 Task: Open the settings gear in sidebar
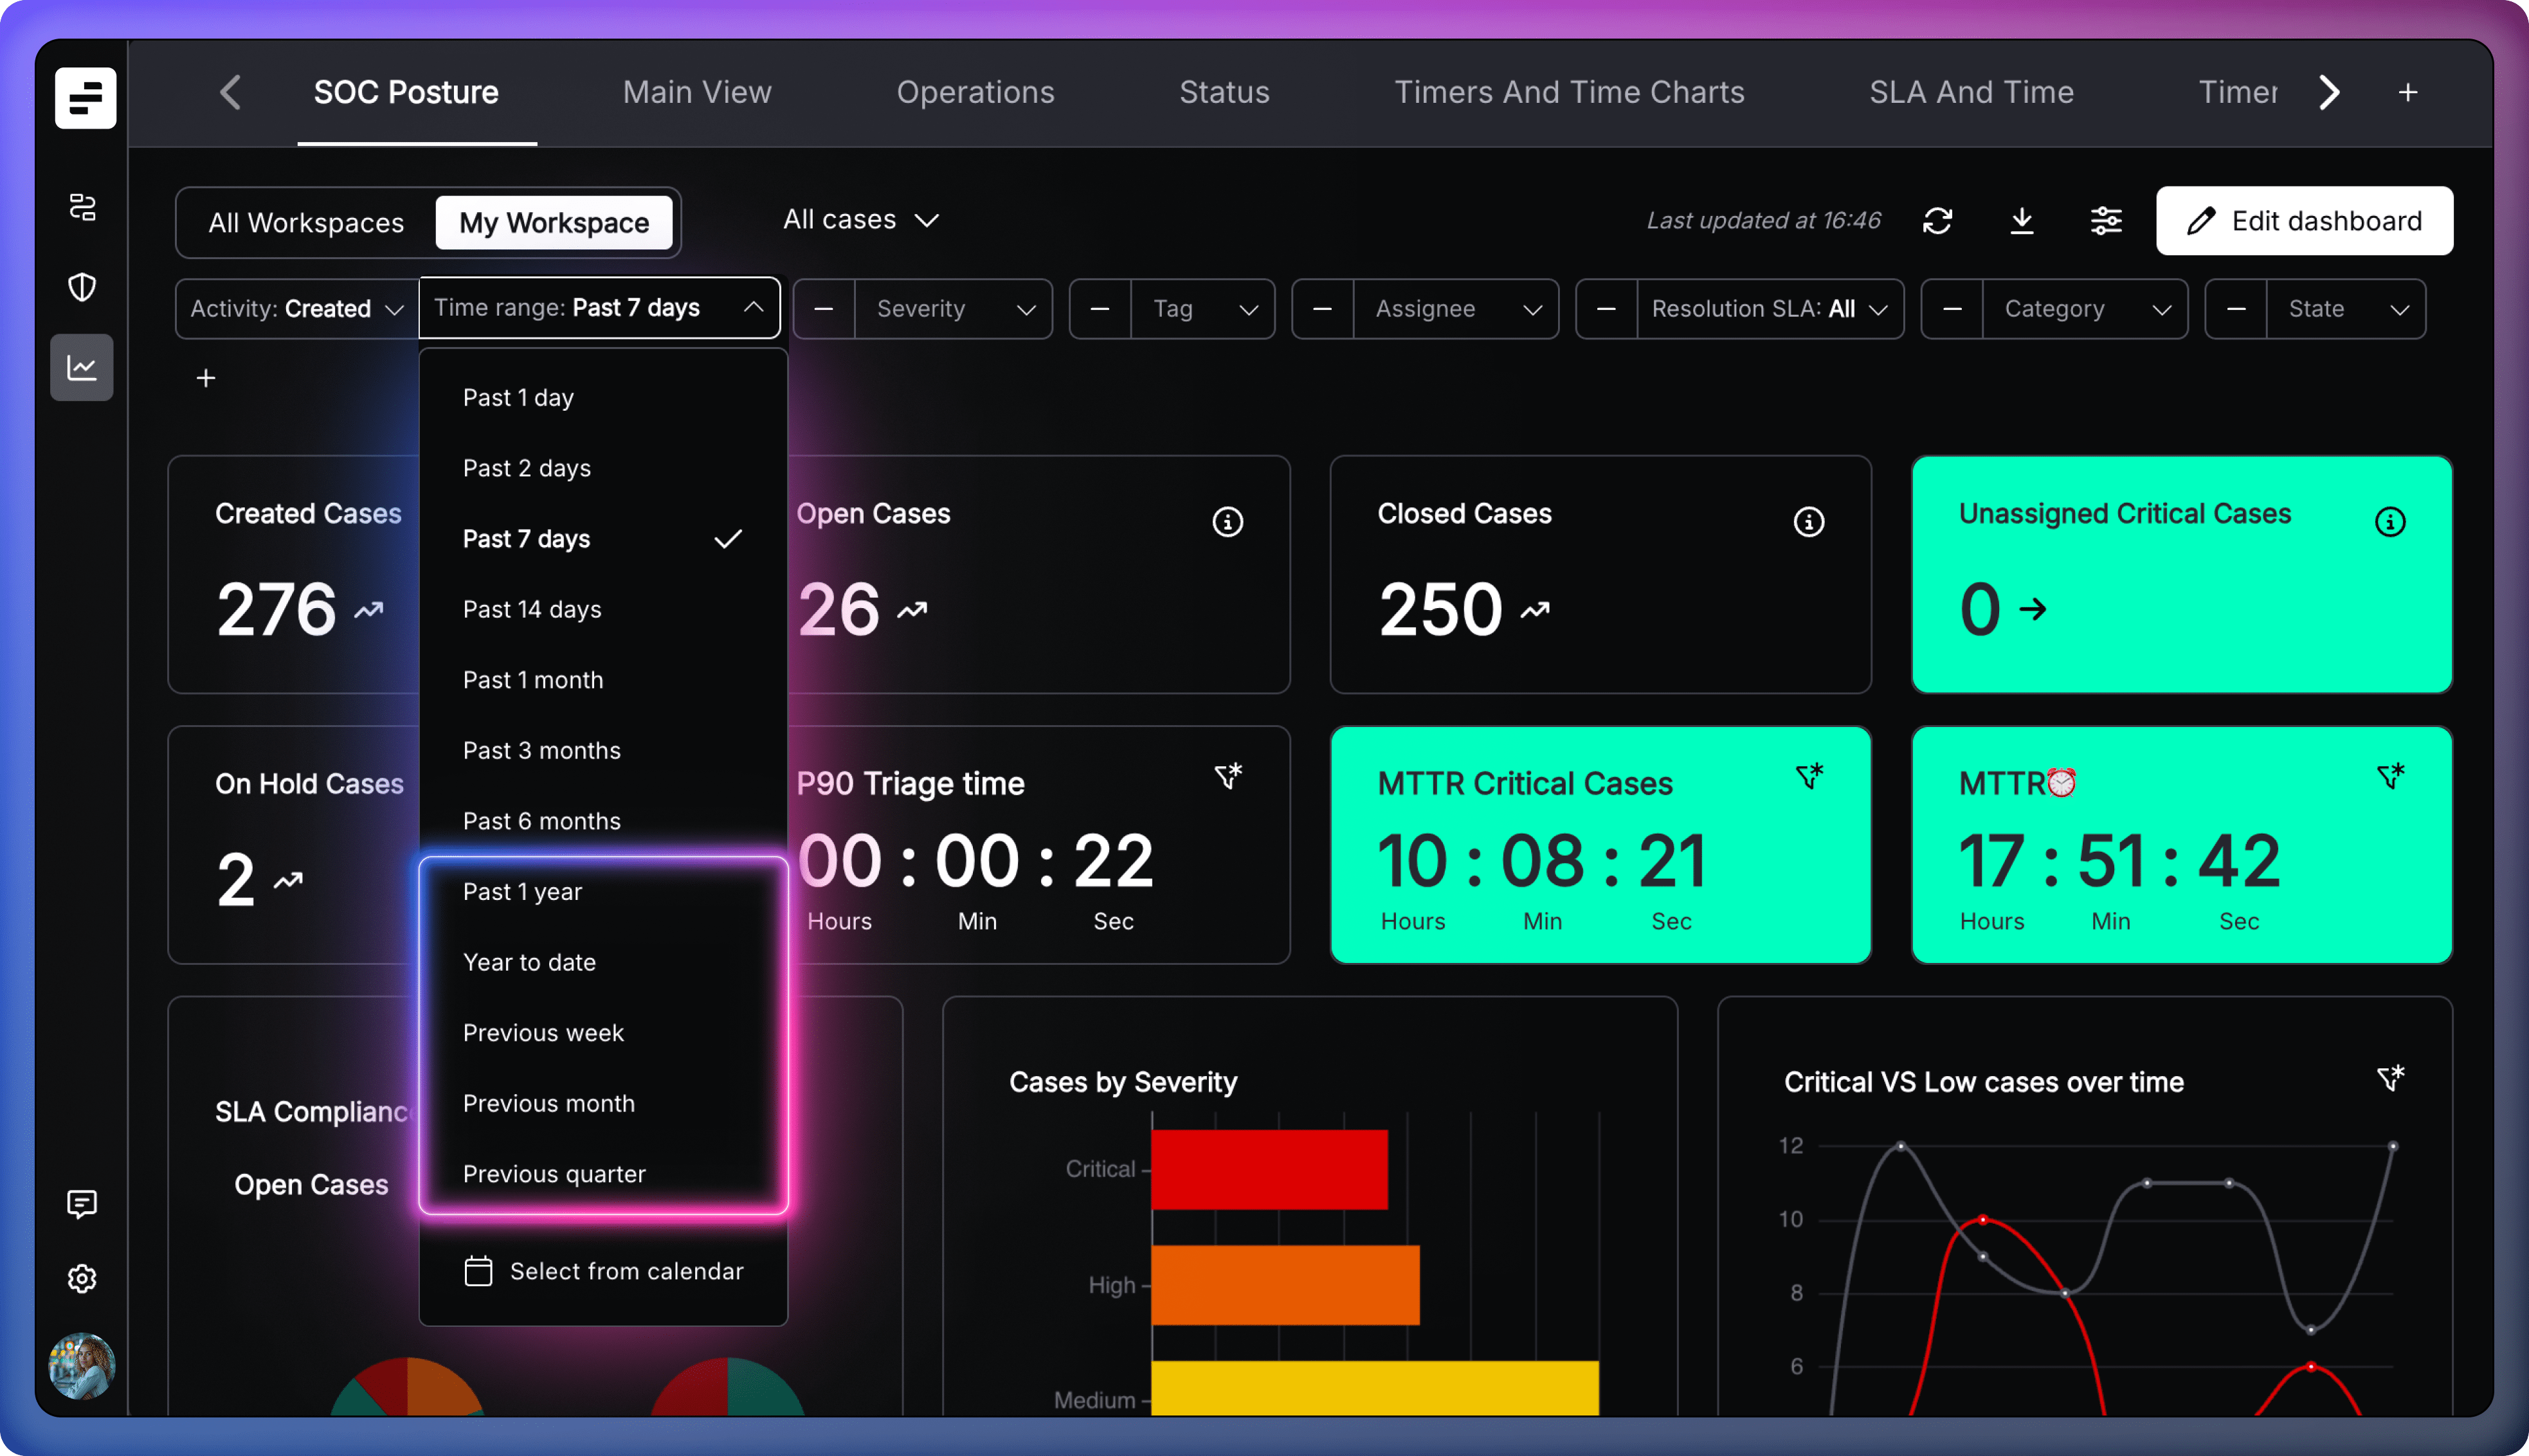82,1278
